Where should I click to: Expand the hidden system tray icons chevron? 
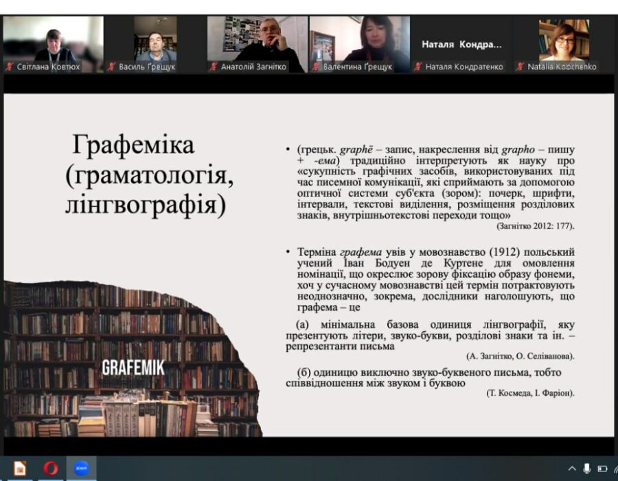pos(572,469)
